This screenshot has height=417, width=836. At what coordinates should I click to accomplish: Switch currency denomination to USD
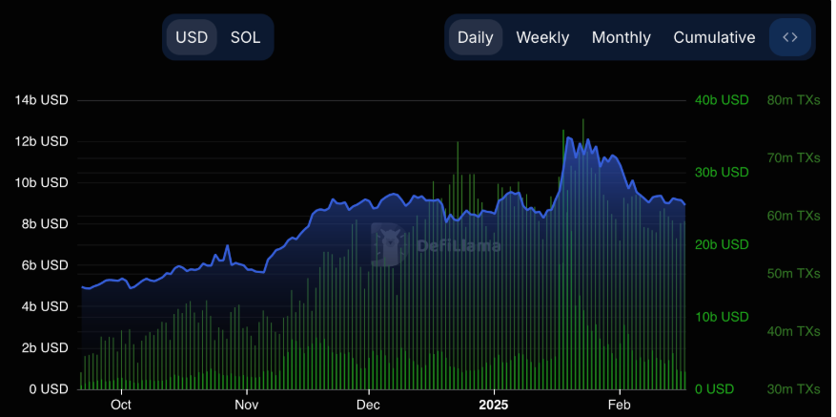(x=192, y=37)
